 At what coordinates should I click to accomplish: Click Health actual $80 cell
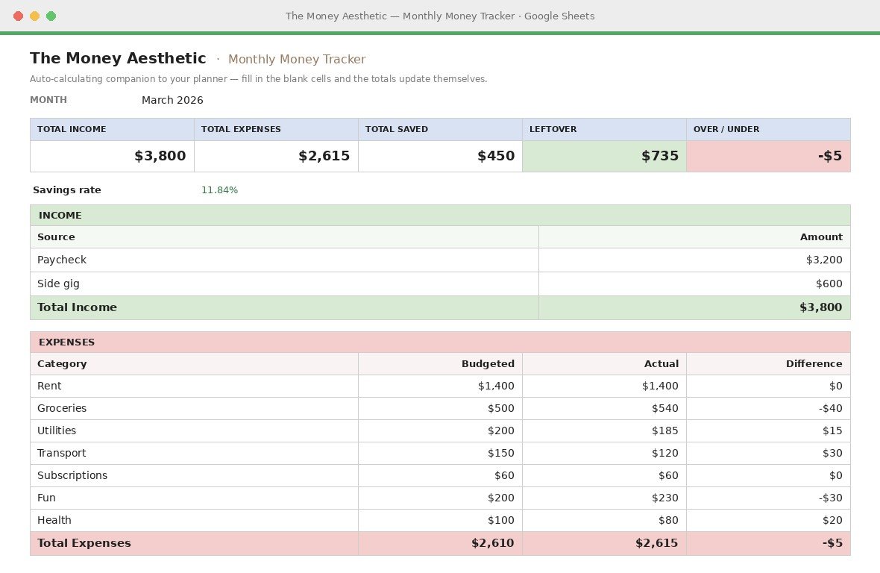604,521
